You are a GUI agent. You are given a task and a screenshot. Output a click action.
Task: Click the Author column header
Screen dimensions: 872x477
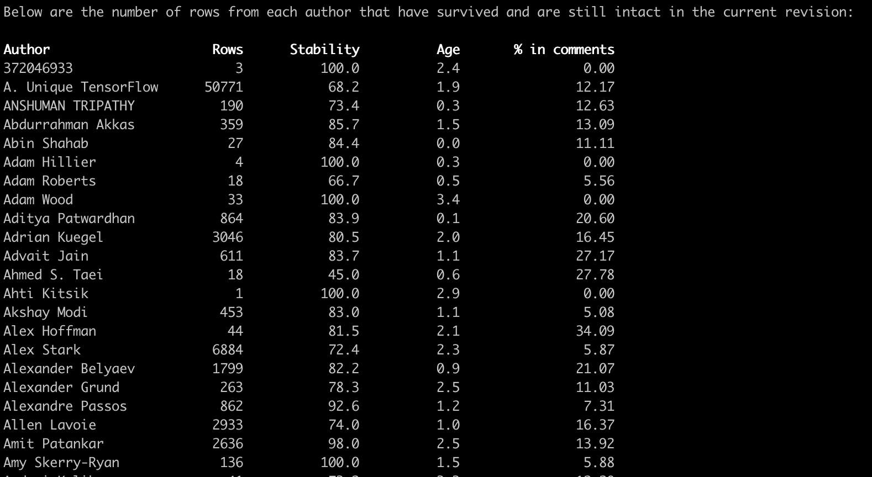point(27,50)
